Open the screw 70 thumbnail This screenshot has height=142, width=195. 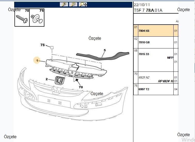click(22, 17)
